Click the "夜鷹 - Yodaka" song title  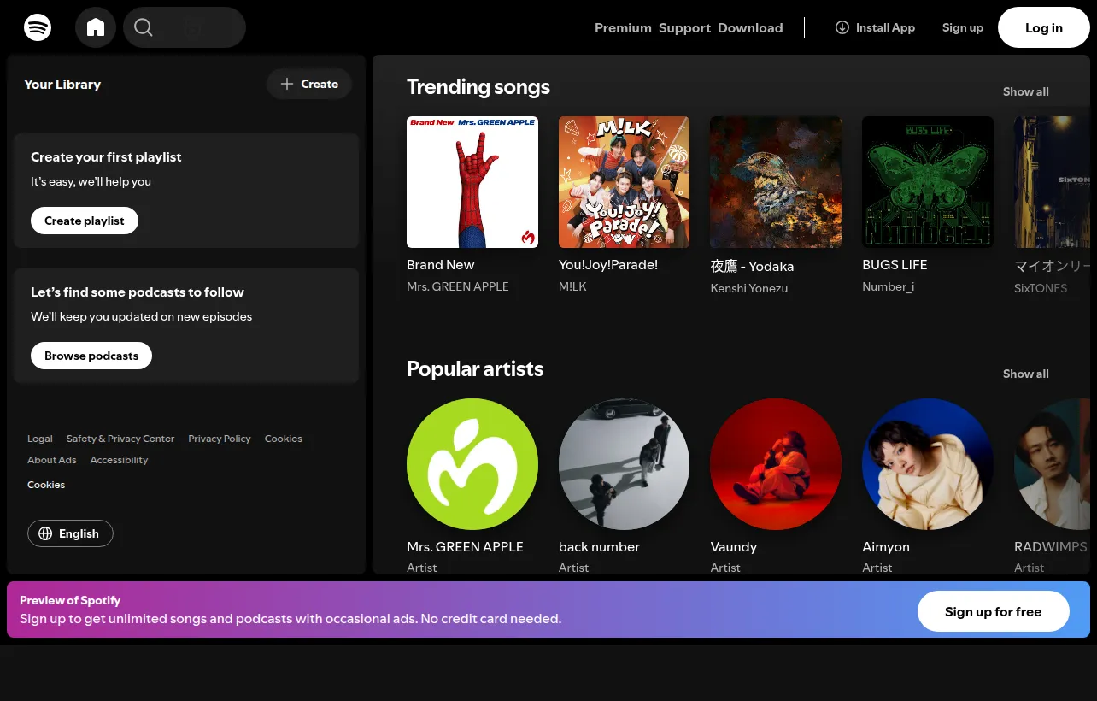tap(752, 266)
